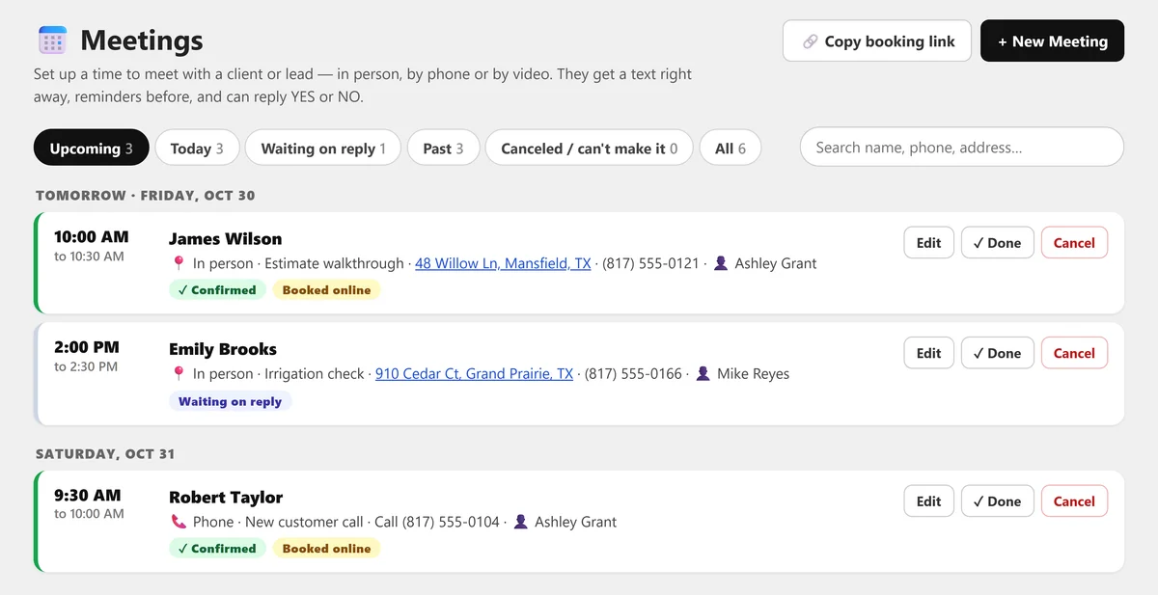Click the to 2:30 PM end time

(86, 366)
